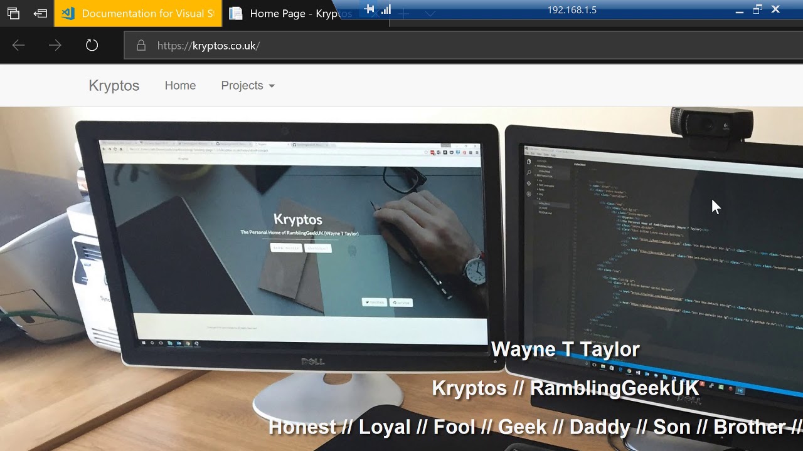This screenshot has width=803, height=451.
Task: Restore down the remote desktop session
Action: pyautogui.click(x=757, y=9)
